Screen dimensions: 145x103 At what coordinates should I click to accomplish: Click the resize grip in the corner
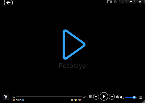[144, 101]
